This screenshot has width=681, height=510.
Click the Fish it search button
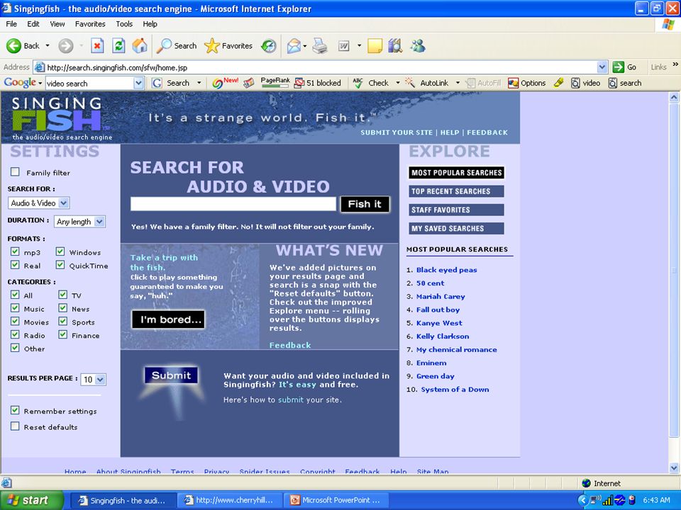pos(365,204)
